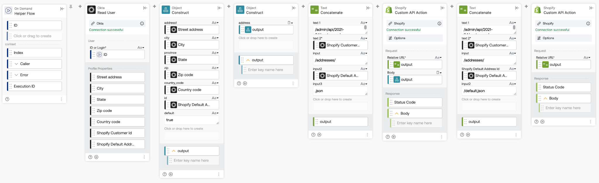The height and width of the screenshot is (183, 599).
Task: Open the Shopify Default Address Id type dropdown
Action: click(x=512, y=69)
